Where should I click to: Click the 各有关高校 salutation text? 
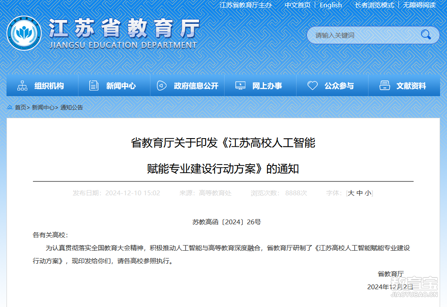coord(50,235)
